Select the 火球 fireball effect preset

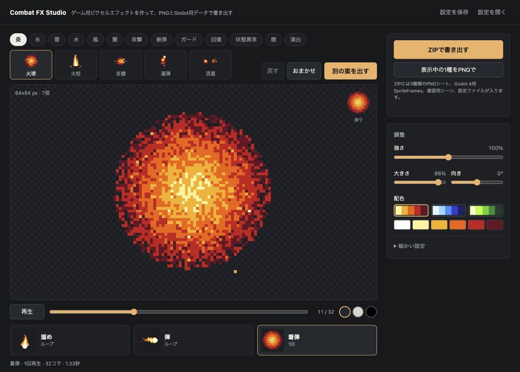[31, 64]
